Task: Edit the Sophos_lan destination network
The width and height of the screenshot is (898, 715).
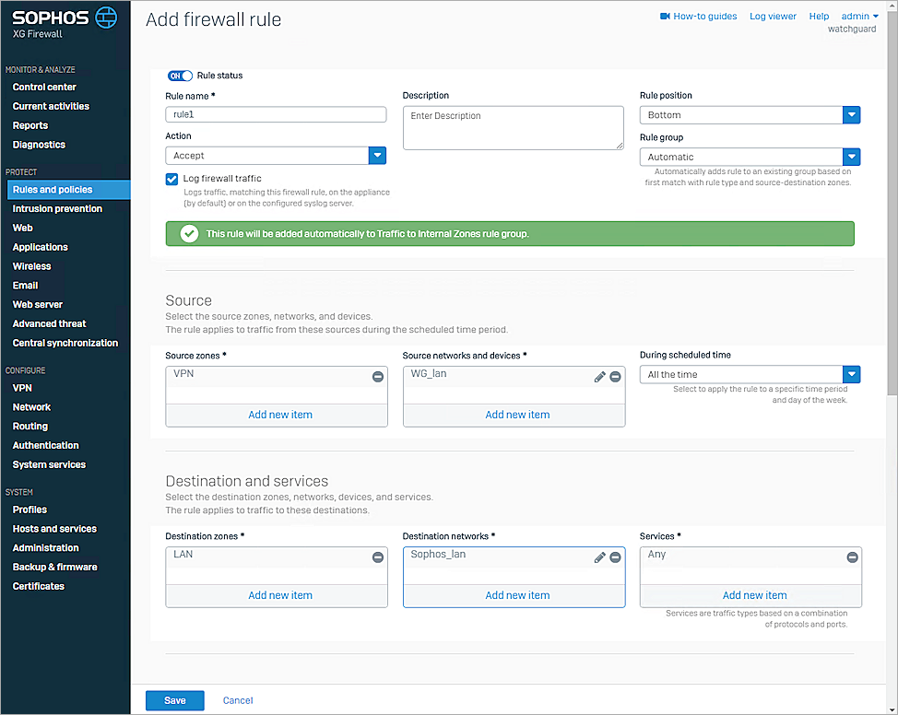Action: (600, 557)
